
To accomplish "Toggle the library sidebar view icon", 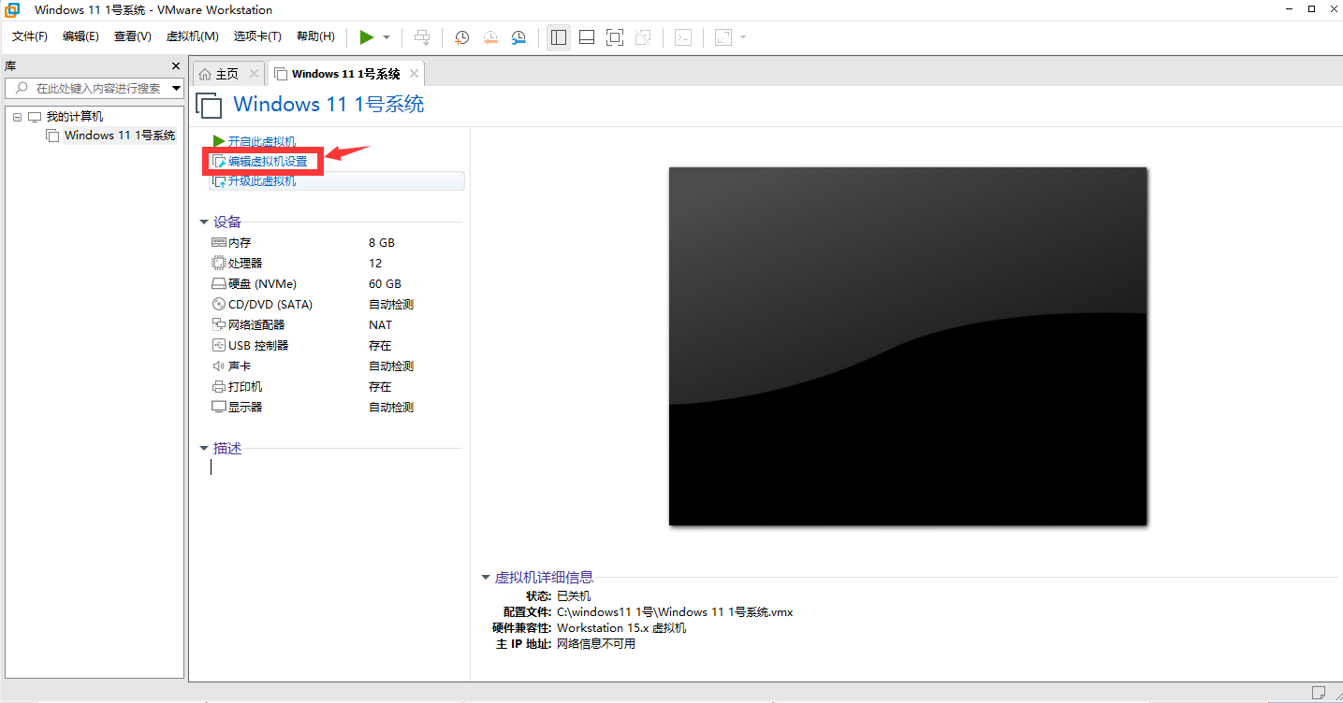I will pyautogui.click(x=559, y=37).
